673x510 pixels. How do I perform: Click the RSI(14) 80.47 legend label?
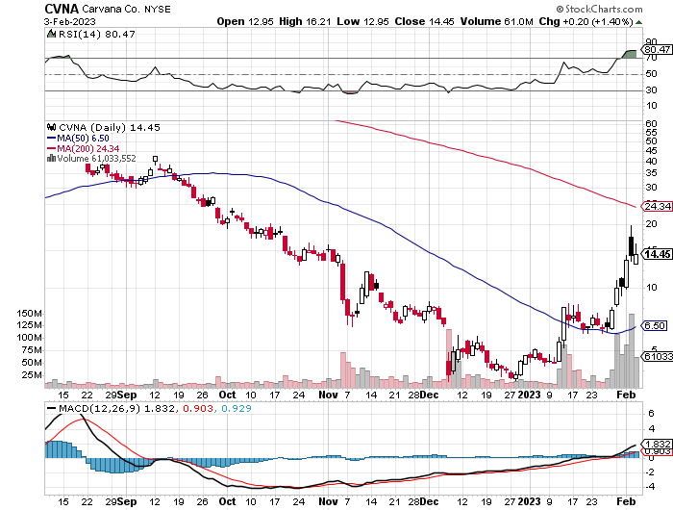coord(96,34)
